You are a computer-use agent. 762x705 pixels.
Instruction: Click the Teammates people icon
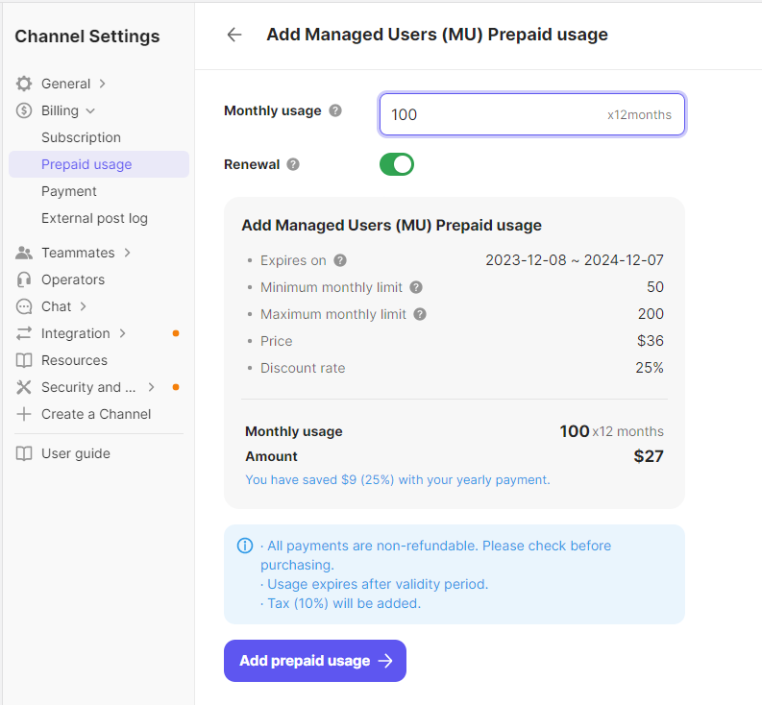24,253
